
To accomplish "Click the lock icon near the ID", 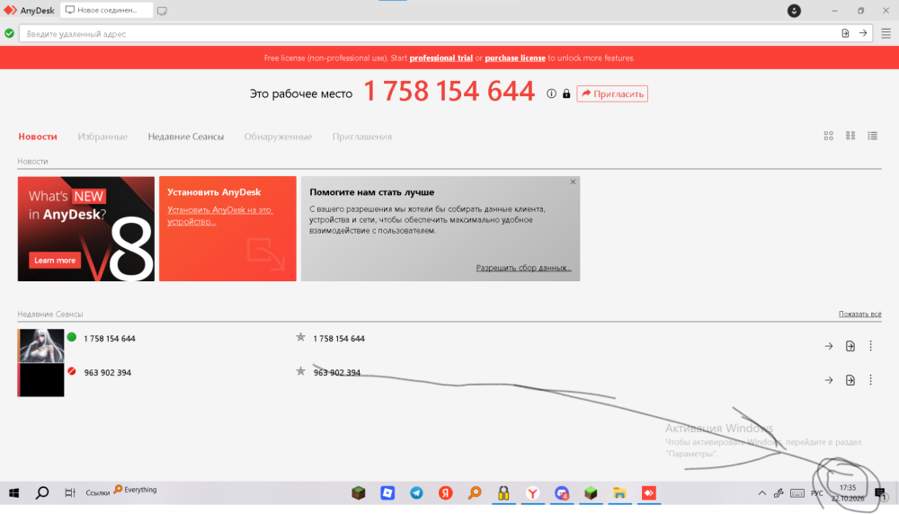I will click(x=566, y=93).
